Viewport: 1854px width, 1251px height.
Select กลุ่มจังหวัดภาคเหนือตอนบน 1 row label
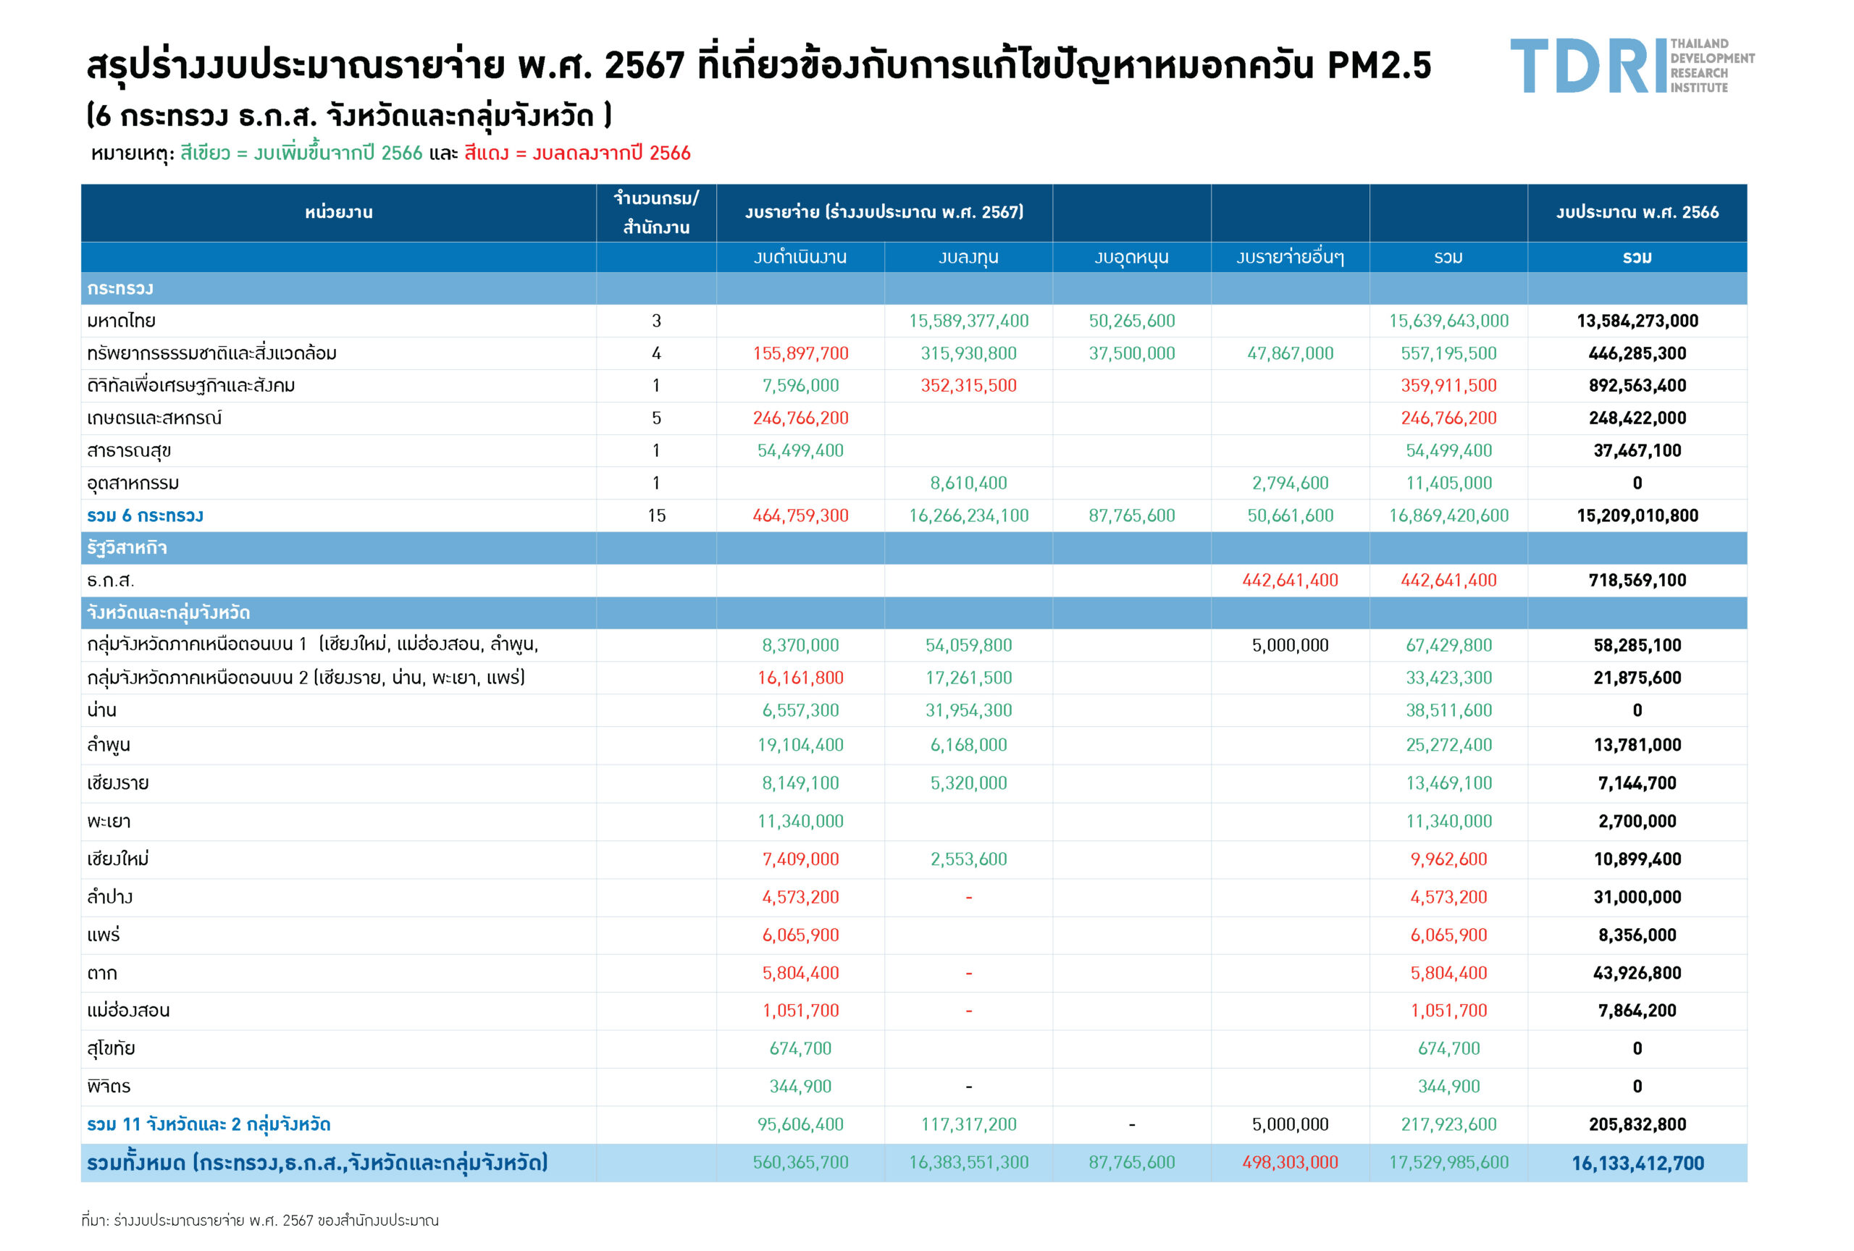click(x=313, y=644)
